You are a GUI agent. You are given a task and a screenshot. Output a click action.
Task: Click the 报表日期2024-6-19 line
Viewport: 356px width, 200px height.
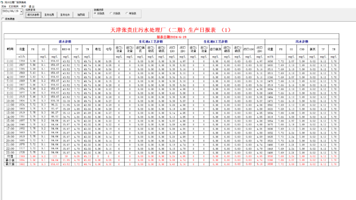coord(171,37)
